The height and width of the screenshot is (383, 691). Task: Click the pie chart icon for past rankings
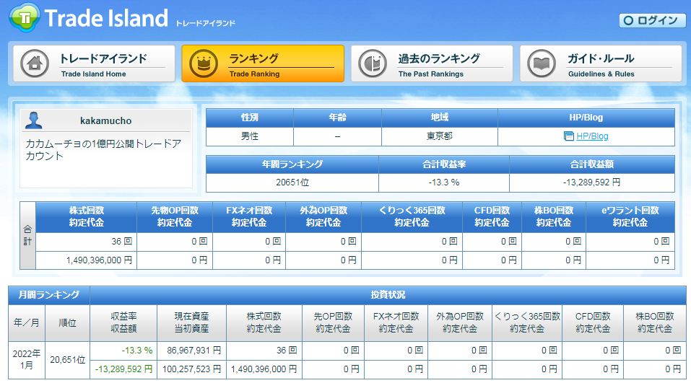pyautogui.click(x=371, y=64)
